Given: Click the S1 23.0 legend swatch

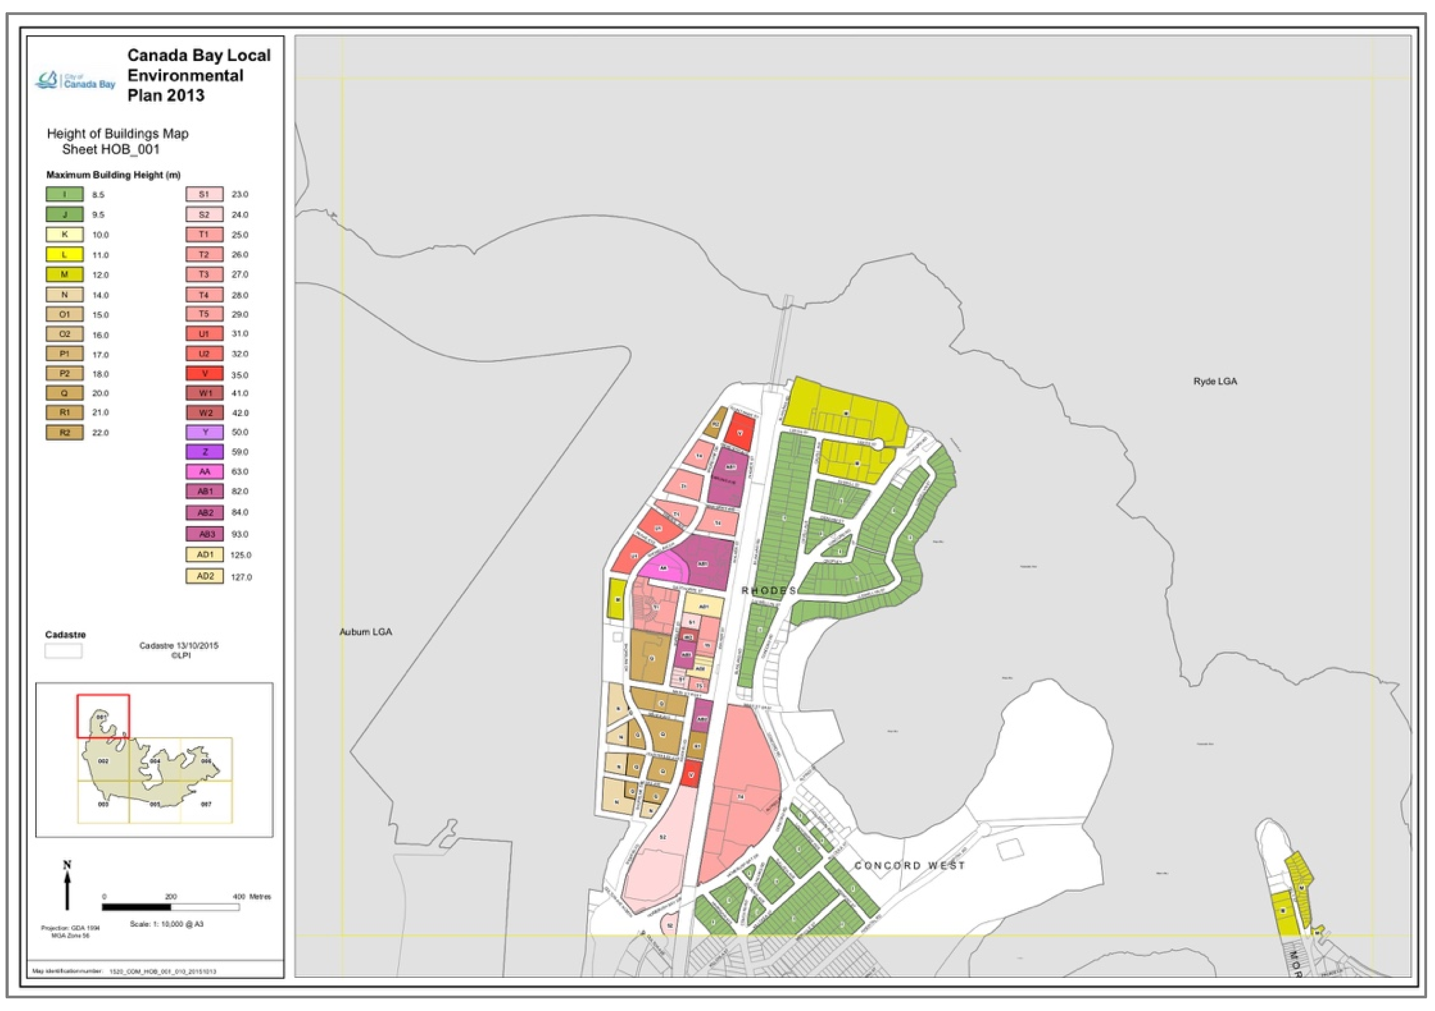Looking at the screenshot, I should 204,194.
